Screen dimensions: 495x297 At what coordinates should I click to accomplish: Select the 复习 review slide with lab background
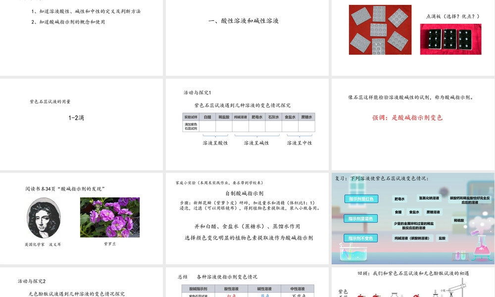(413, 218)
